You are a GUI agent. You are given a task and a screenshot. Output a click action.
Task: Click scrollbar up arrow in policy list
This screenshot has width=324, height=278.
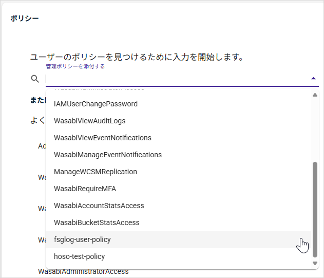coord(315,95)
